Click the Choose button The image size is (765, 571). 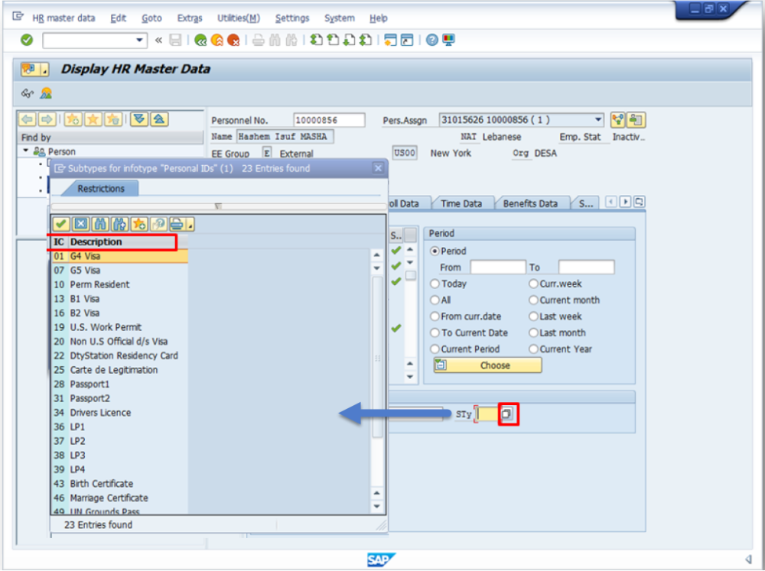pos(487,365)
